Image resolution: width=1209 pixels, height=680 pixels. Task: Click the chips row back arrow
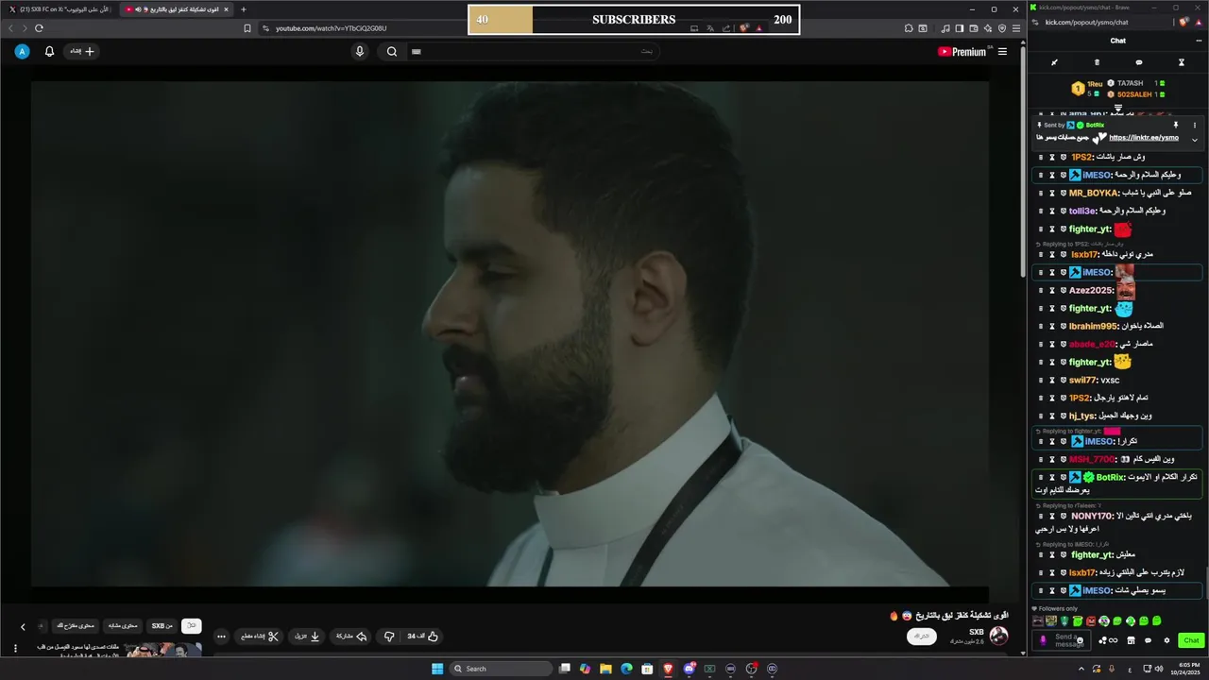pyautogui.click(x=23, y=626)
